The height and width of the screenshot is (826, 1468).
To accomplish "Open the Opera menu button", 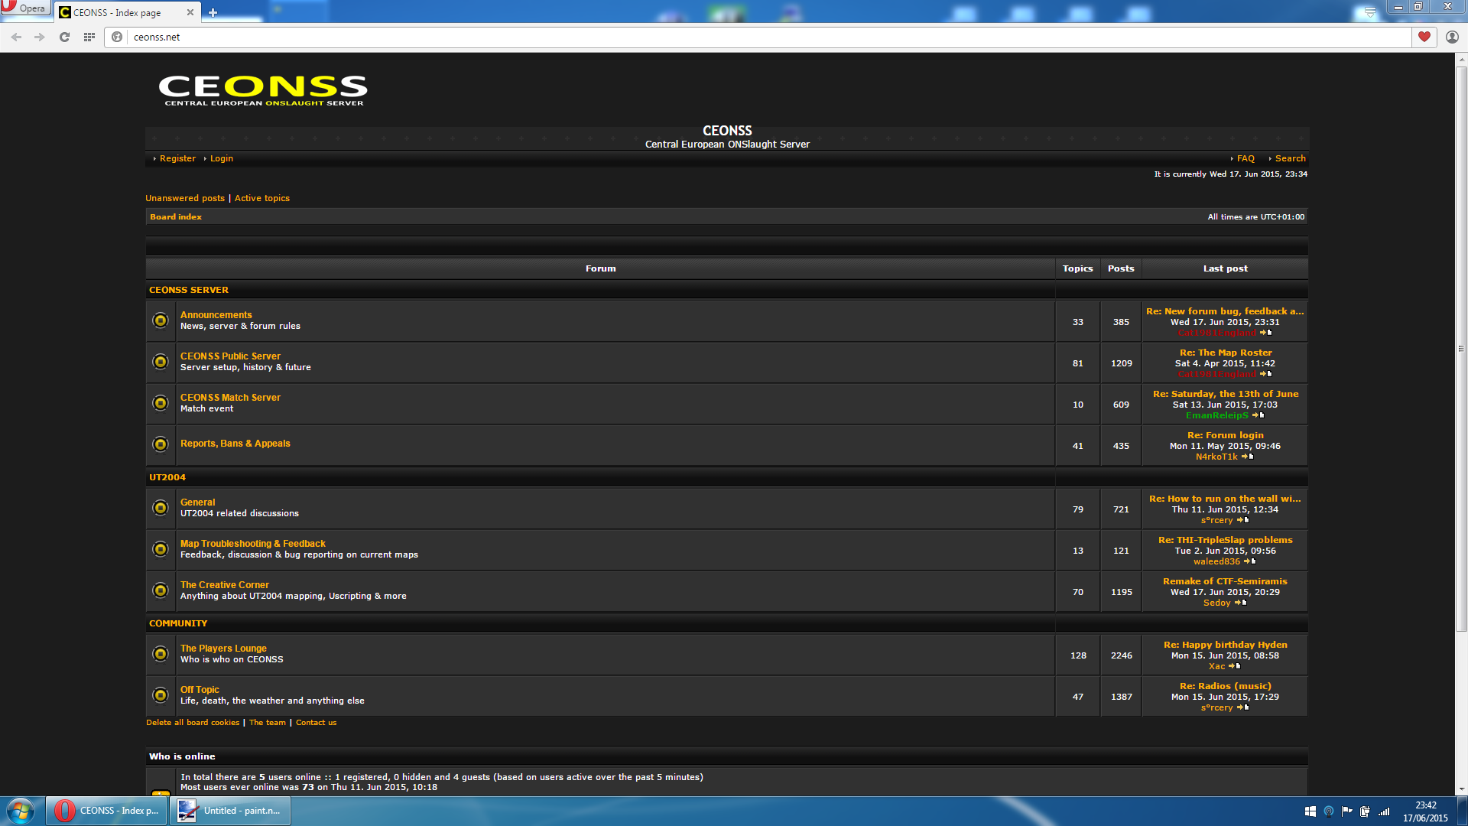I will tap(24, 8).
